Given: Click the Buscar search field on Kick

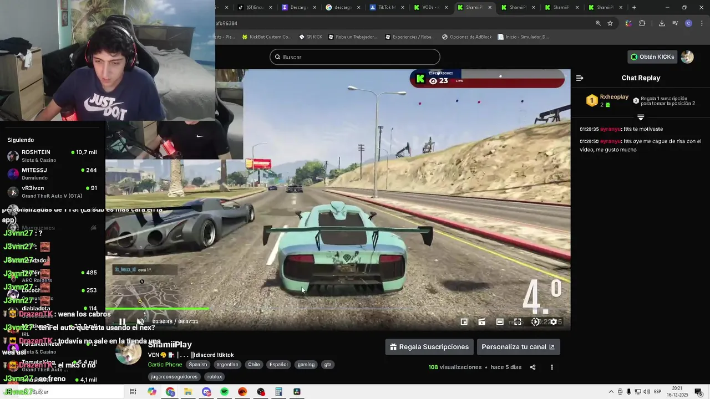Looking at the screenshot, I should tap(355, 57).
